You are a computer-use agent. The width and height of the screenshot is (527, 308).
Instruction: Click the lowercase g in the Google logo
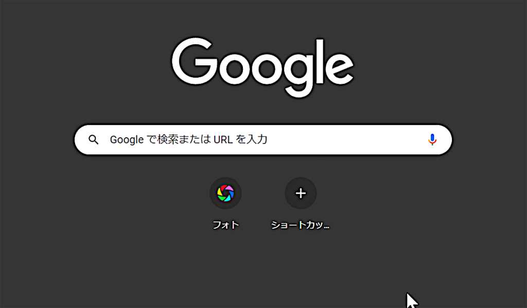pyautogui.click(x=299, y=73)
